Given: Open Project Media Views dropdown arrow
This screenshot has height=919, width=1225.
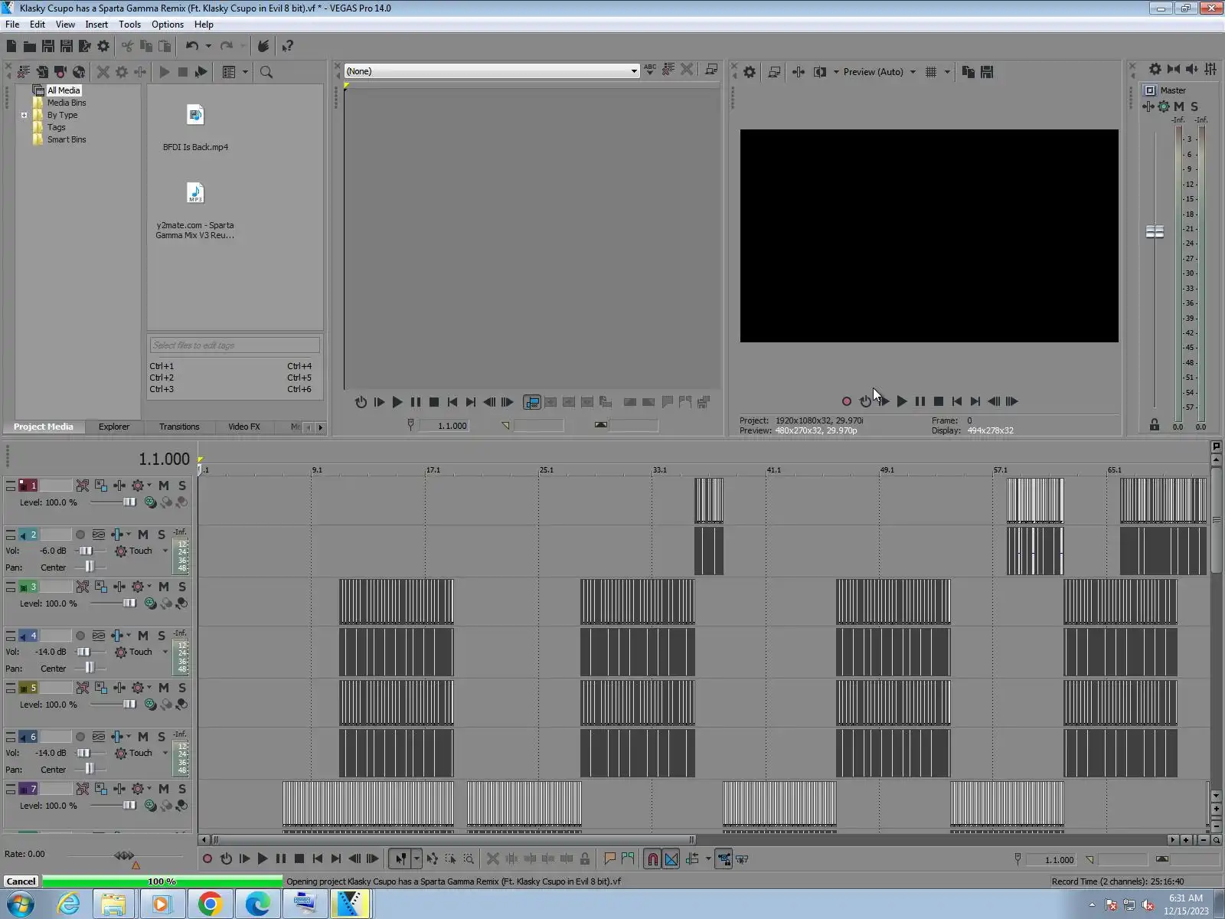Looking at the screenshot, I should [245, 72].
